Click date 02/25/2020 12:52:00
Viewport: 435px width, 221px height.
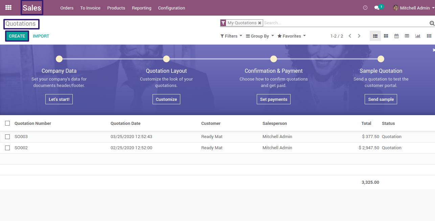coord(131,148)
